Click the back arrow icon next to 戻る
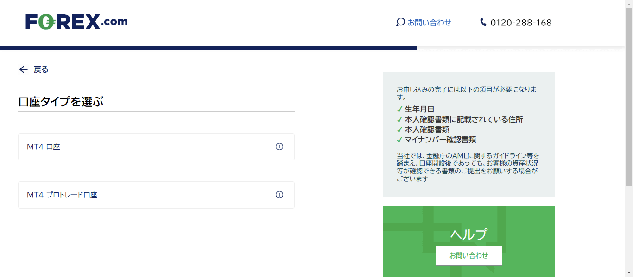633x277 pixels. click(x=23, y=69)
